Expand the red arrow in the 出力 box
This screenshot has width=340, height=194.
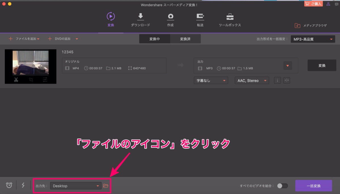pos(287,66)
